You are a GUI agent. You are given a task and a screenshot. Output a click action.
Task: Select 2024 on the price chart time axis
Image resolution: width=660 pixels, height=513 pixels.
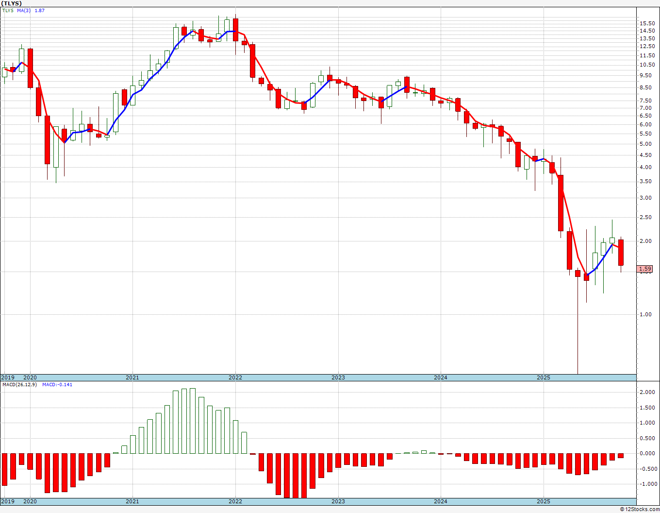pyautogui.click(x=441, y=377)
